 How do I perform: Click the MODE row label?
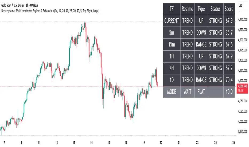pos(172,92)
